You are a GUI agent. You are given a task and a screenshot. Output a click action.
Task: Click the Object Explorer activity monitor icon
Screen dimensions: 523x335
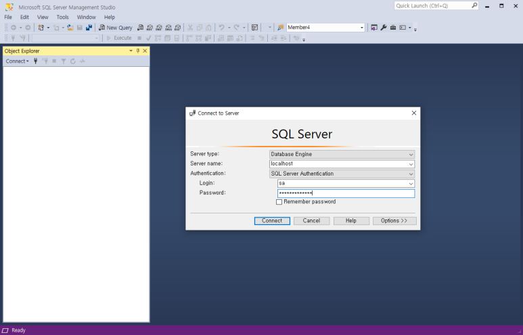(x=83, y=61)
